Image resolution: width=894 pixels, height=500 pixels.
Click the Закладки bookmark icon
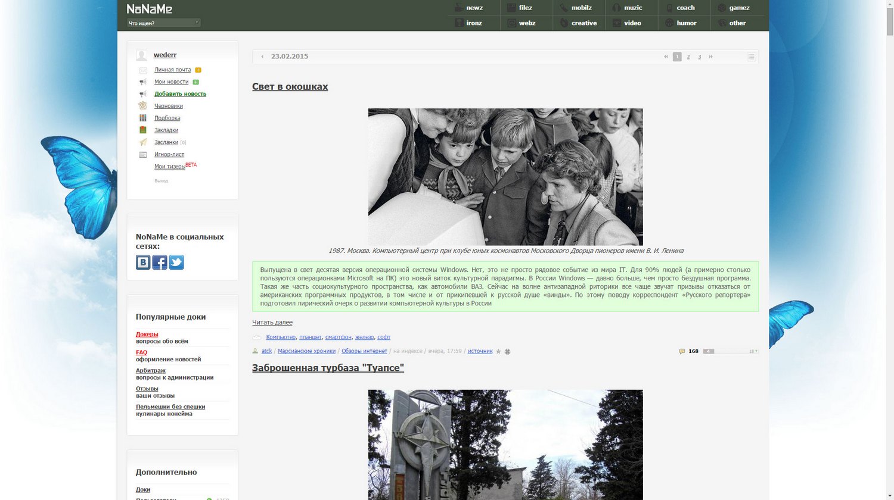point(143,130)
